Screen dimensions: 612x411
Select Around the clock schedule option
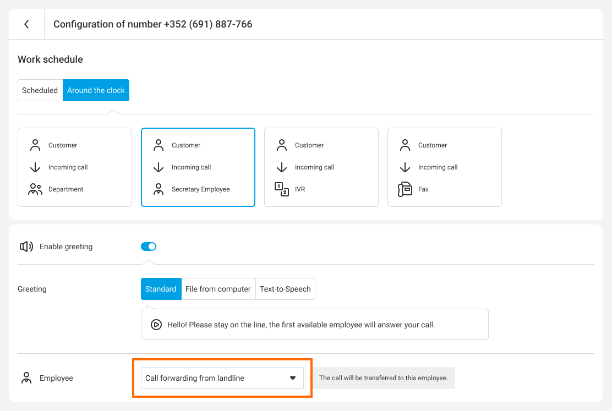click(x=96, y=90)
